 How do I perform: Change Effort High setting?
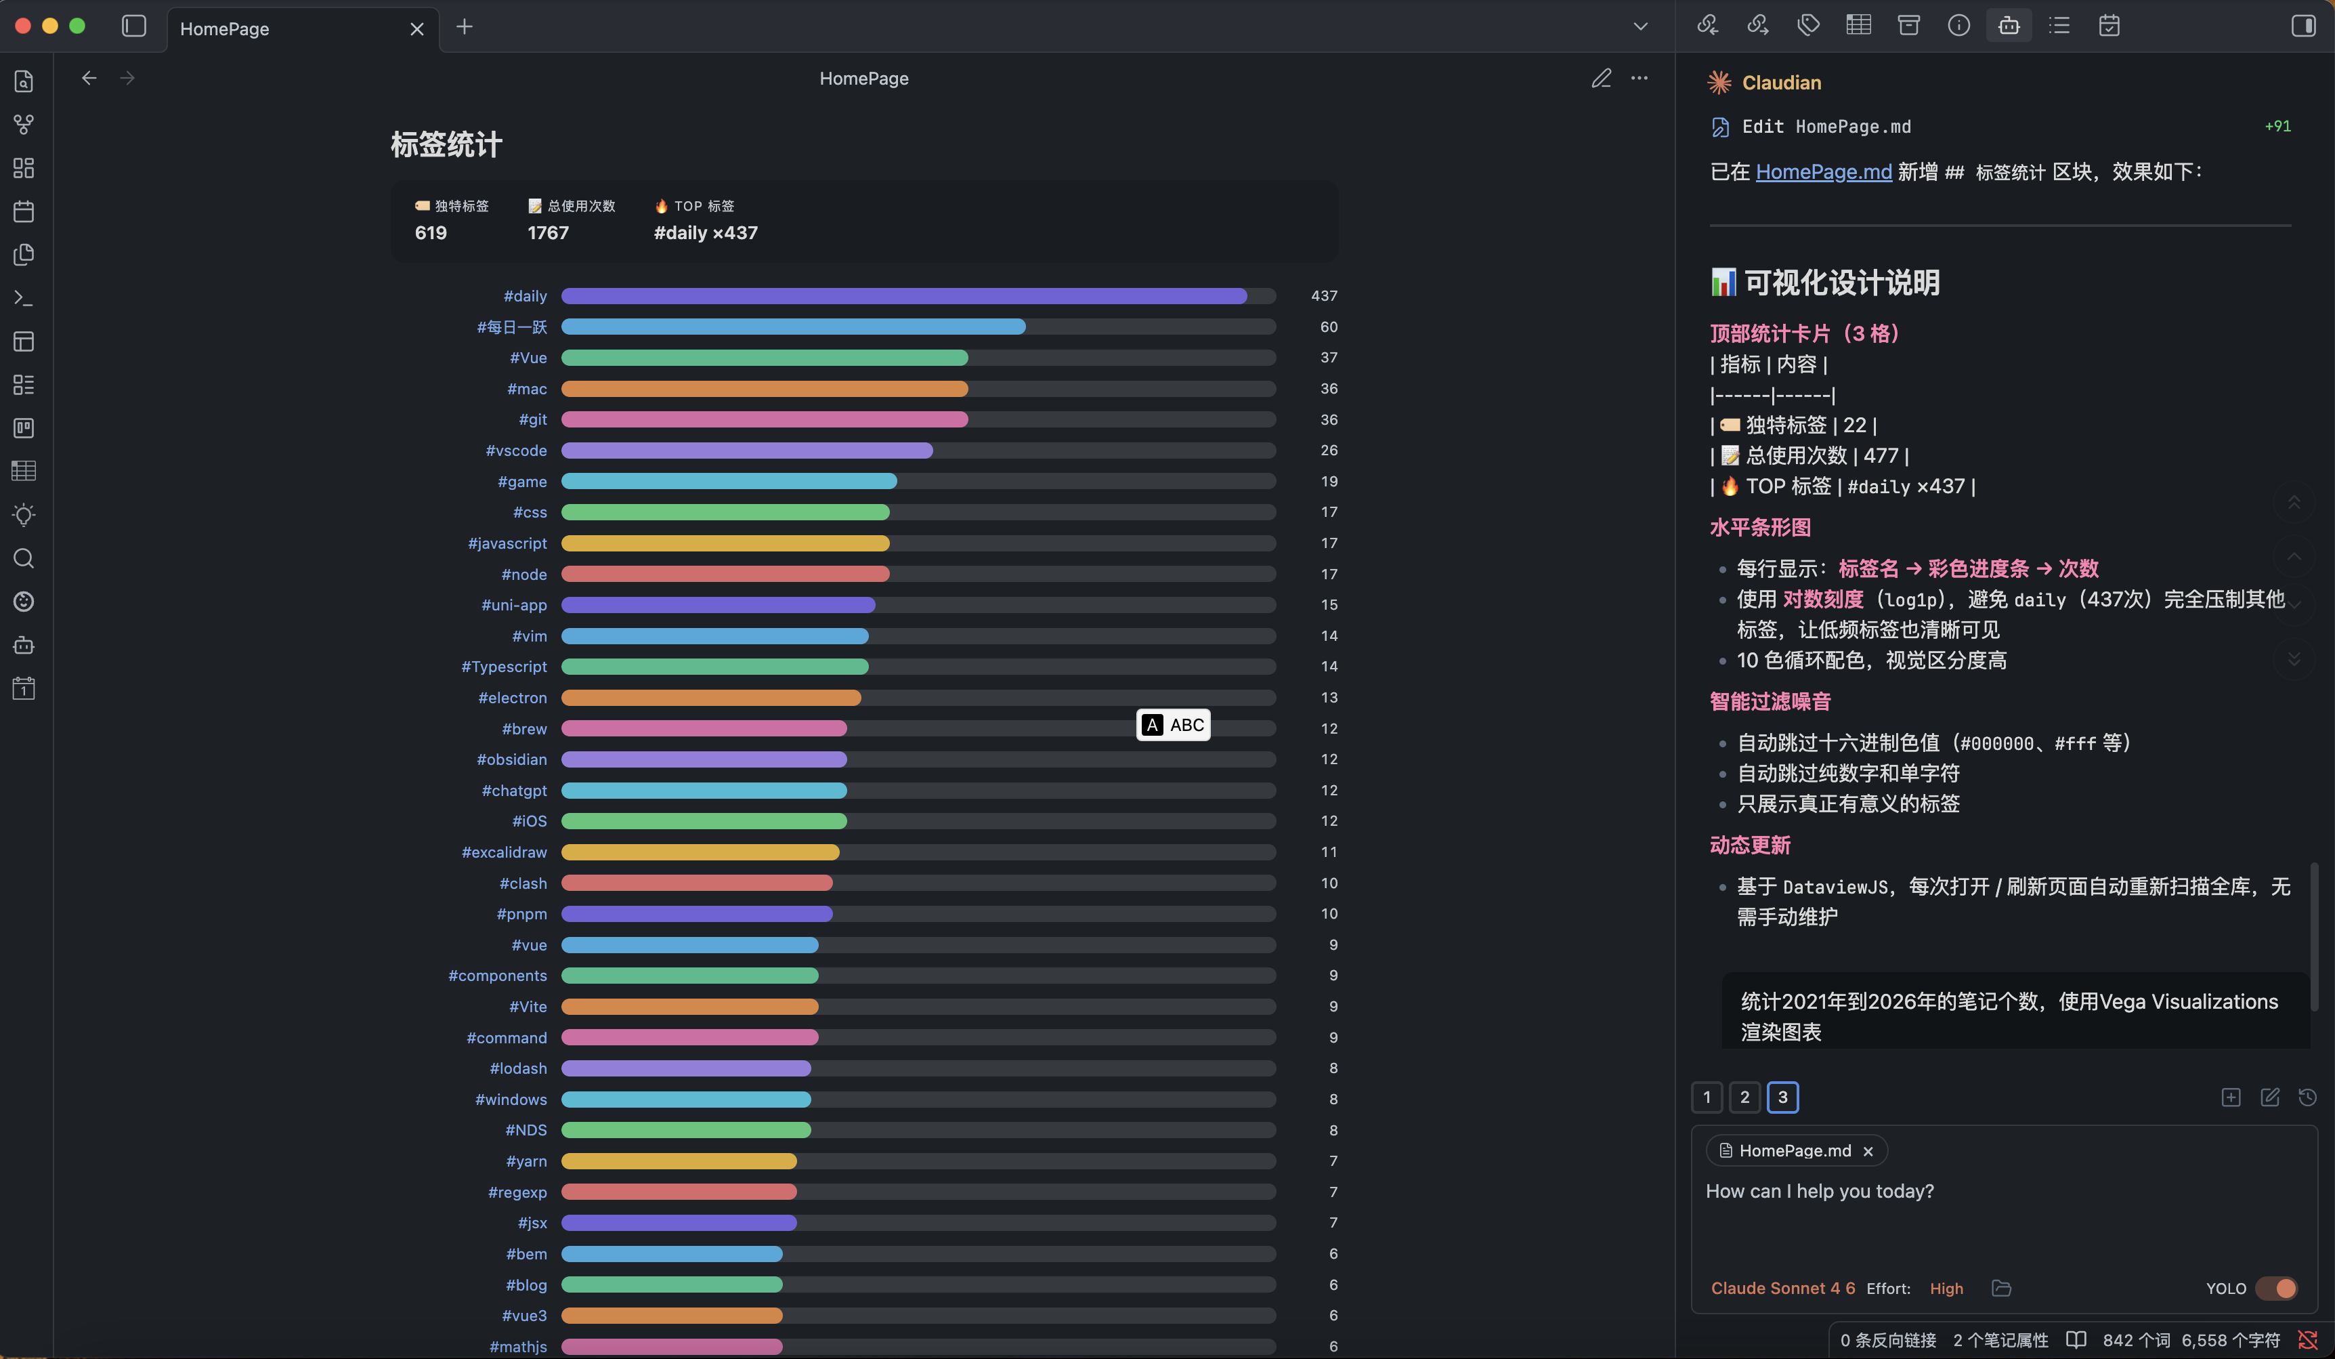pos(1946,1288)
